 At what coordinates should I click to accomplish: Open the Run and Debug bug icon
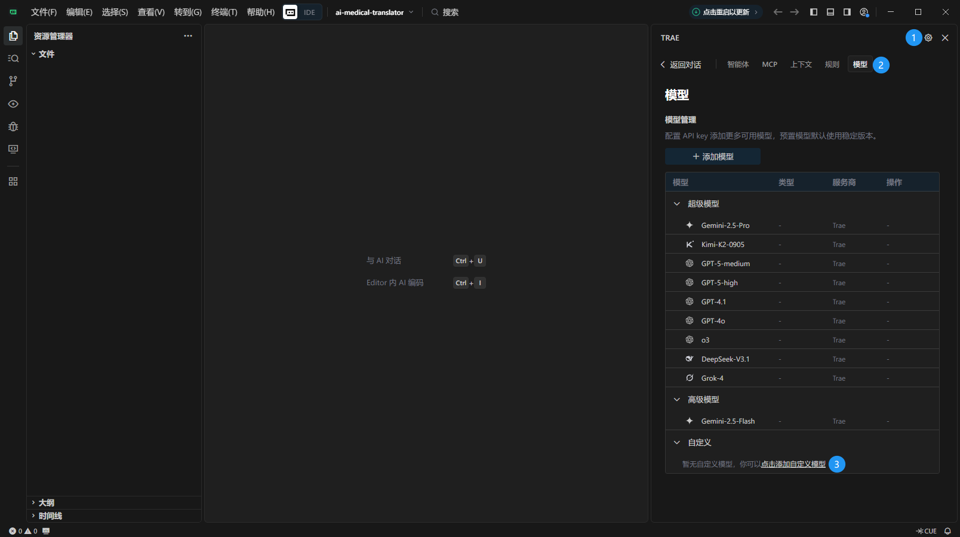pos(13,126)
